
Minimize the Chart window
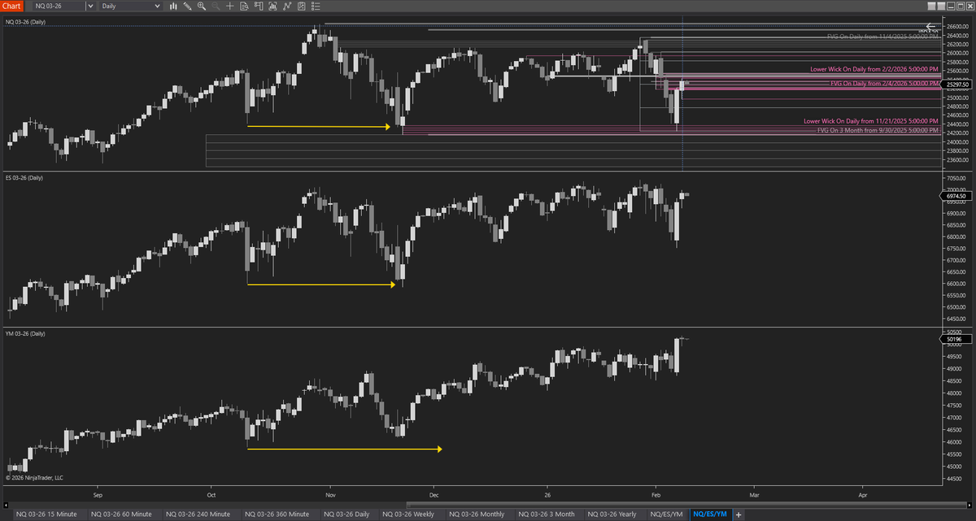951,7
